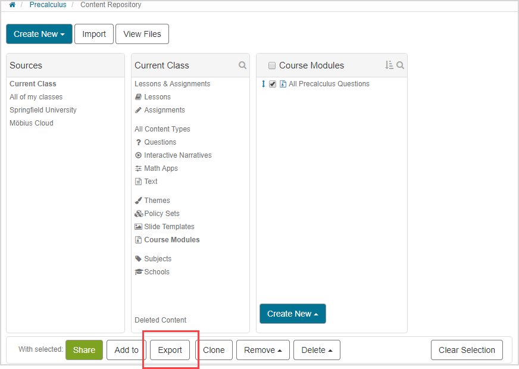The width and height of the screenshot is (519, 369).
Task: Click the green Share button
Action: (84, 350)
